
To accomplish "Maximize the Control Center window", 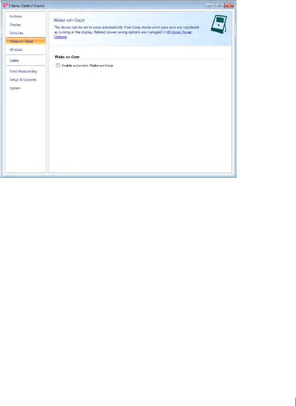I will [x=219, y=5].
